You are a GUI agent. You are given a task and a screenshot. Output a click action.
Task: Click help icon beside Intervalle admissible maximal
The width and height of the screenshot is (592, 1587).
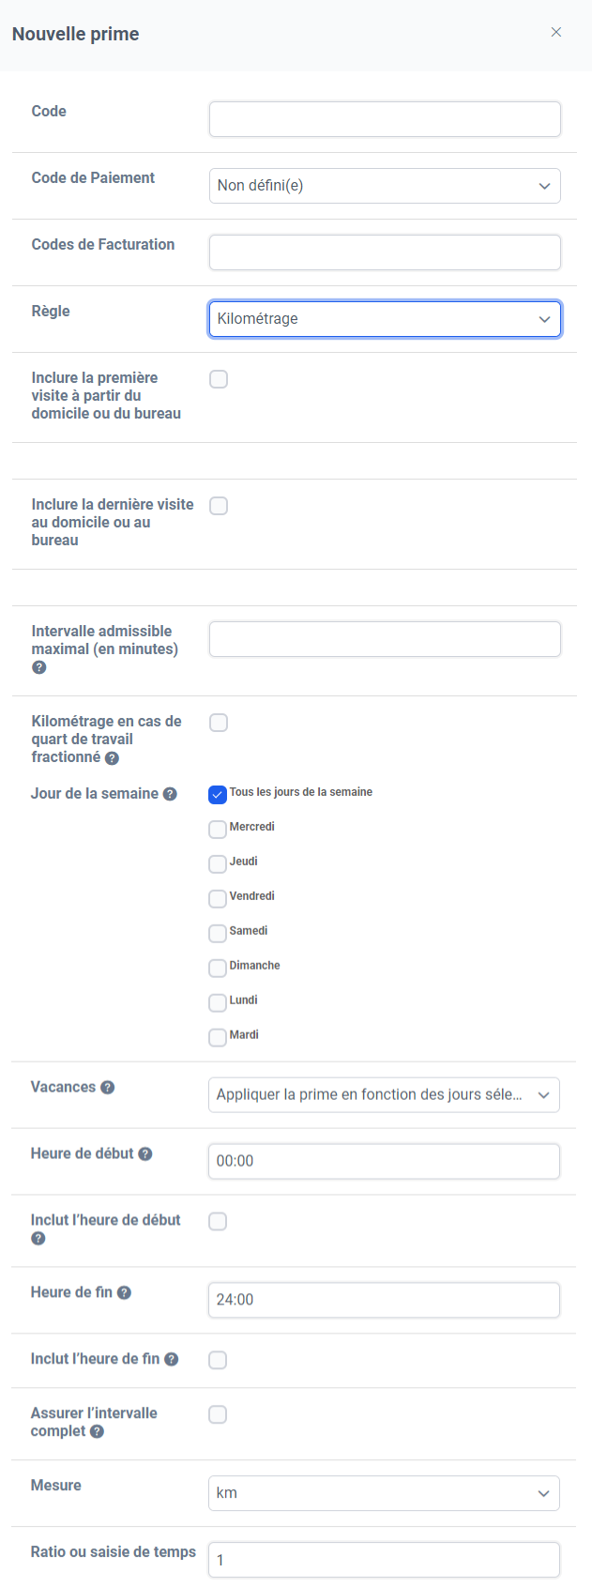(38, 667)
